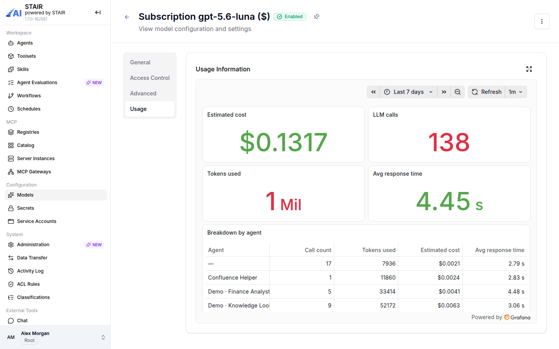559x349 pixels.
Task: Switch to the Advanced tab
Action: (x=150, y=93)
